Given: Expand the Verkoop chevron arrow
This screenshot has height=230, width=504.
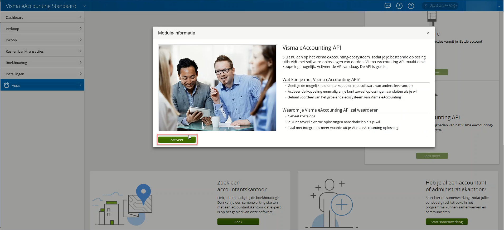Looking at the screenshot, I should pos(80,28).
